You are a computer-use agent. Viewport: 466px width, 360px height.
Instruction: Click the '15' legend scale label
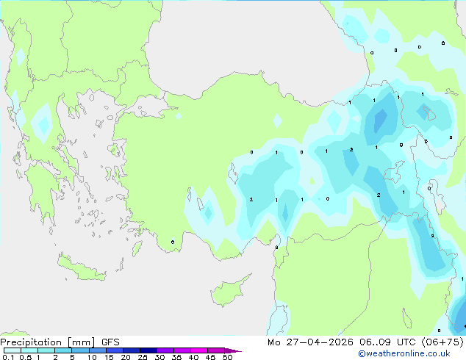(x=109, y=357)
